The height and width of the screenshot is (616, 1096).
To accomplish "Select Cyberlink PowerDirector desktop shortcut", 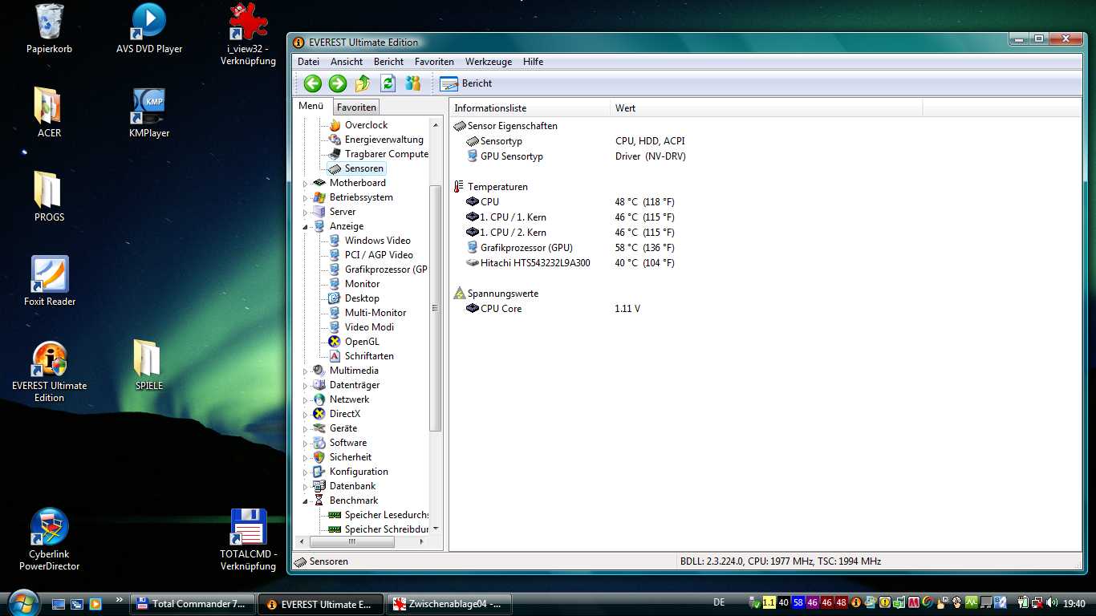I will pos(49,539).
